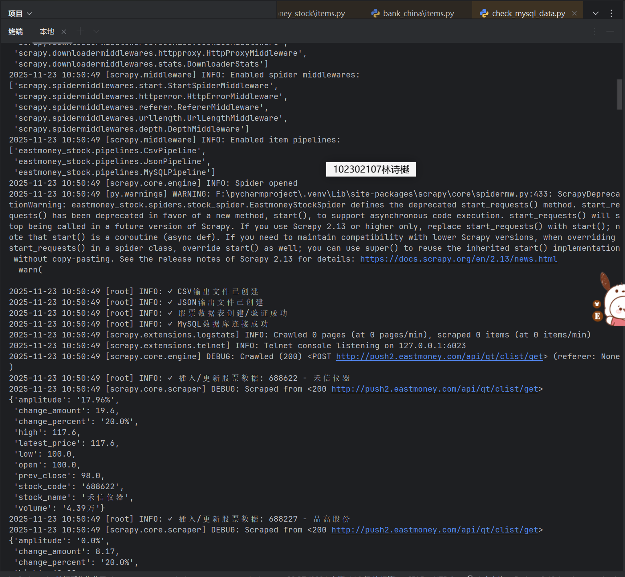Click the HttpProxyMiddleware line
The image size is (625, 577).
click(160, 53)
